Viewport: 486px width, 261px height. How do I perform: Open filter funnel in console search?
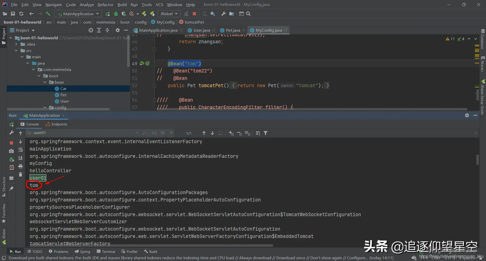click(265, 133)
